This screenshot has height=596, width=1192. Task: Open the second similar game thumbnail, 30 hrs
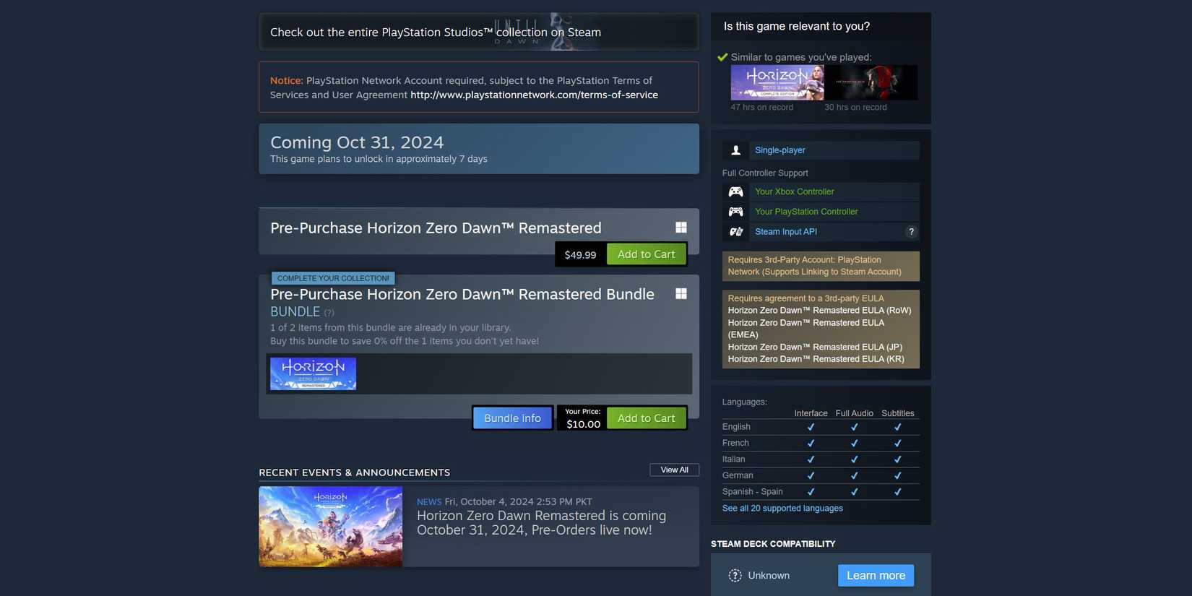[871, 82]
